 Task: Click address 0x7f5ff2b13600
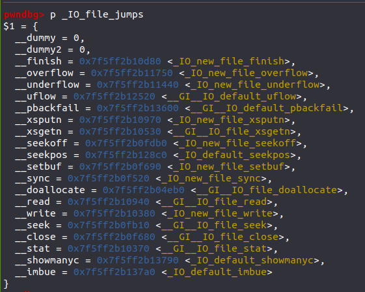(137, 108)
